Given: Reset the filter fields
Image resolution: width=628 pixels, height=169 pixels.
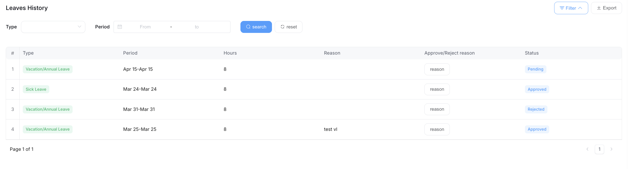Looking at the screenshot, I should point(288,27).
